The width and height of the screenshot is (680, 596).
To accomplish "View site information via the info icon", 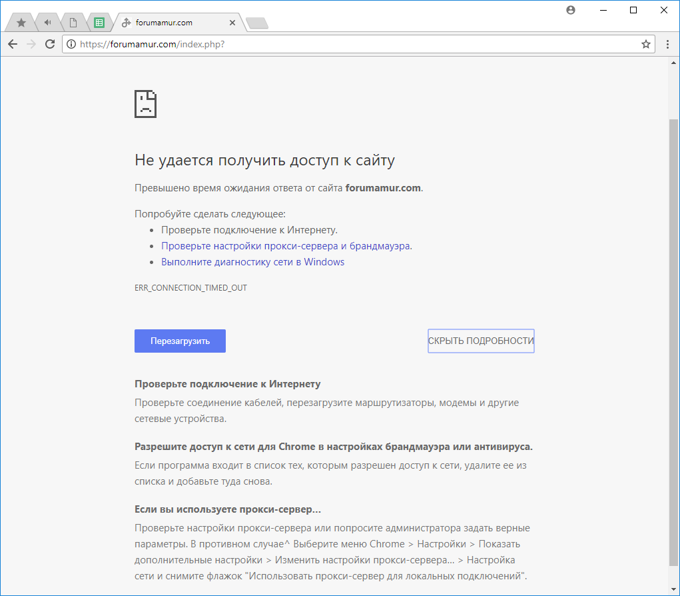I will click(x=71, y=44).
